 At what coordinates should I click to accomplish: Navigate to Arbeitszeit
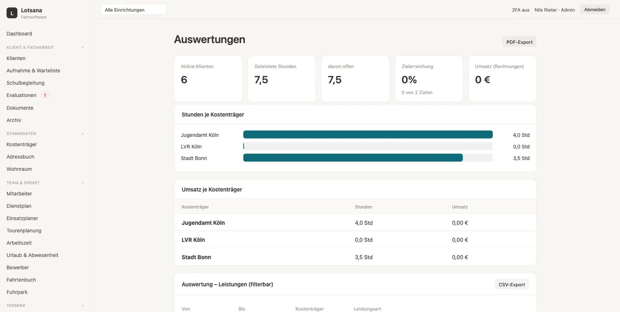(x=19, y=243)
